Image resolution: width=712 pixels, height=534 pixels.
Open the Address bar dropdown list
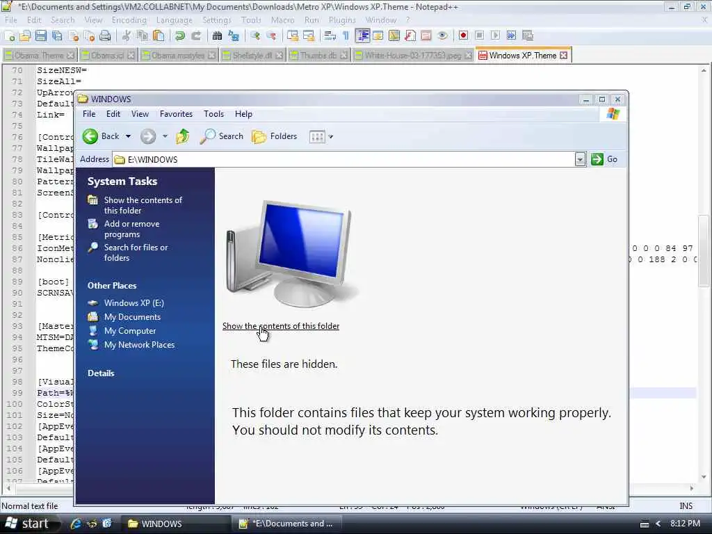click(x=580, y=159)
